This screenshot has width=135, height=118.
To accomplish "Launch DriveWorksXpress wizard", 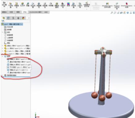I will (x=127, y=5).
